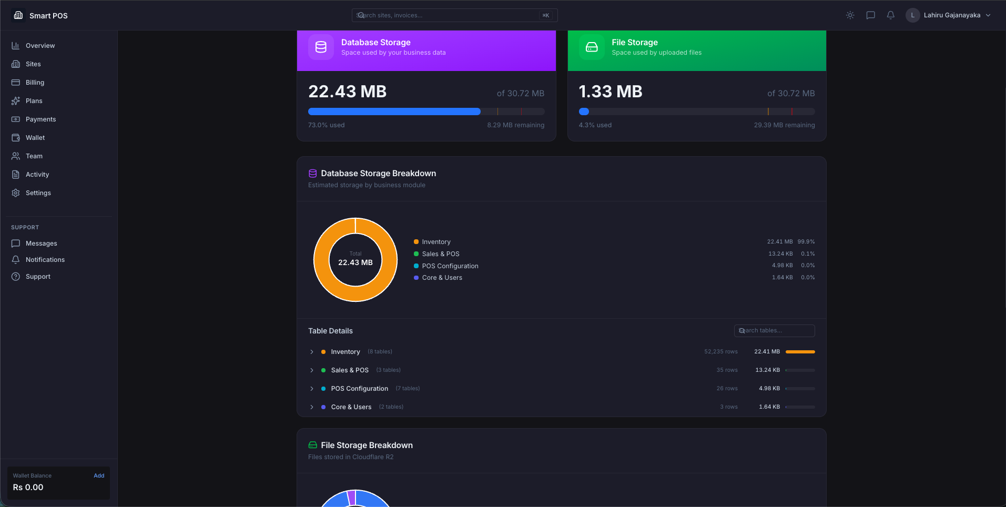Click the orange Inventory legend color dot
The width and height of the screenshot is (1006, 507).
point(416,242)
